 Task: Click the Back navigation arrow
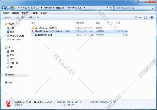[4, 8]
